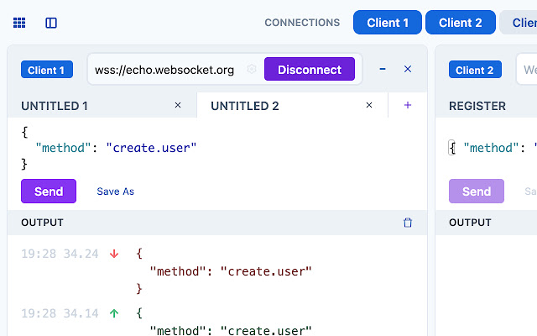Image resolution: width=537 pixels, height=336 pixels.
Task: Open connection settings gear icon
Action: (x=251, y=70)
